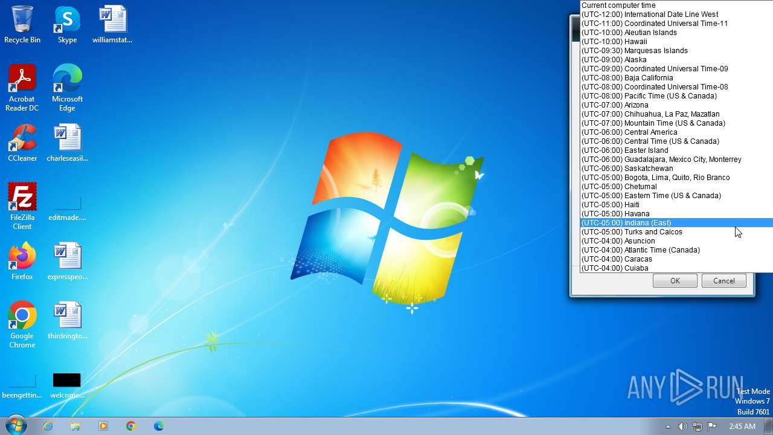Launch Microsoft Edge desktop shortcut
773x435 pixels.
[67, 88]
